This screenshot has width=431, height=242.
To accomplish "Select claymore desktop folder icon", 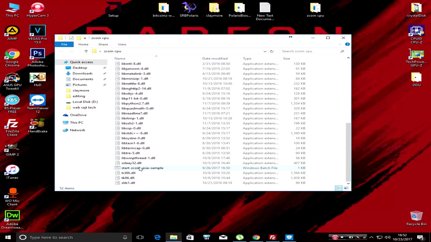I will tap(214, 10).
